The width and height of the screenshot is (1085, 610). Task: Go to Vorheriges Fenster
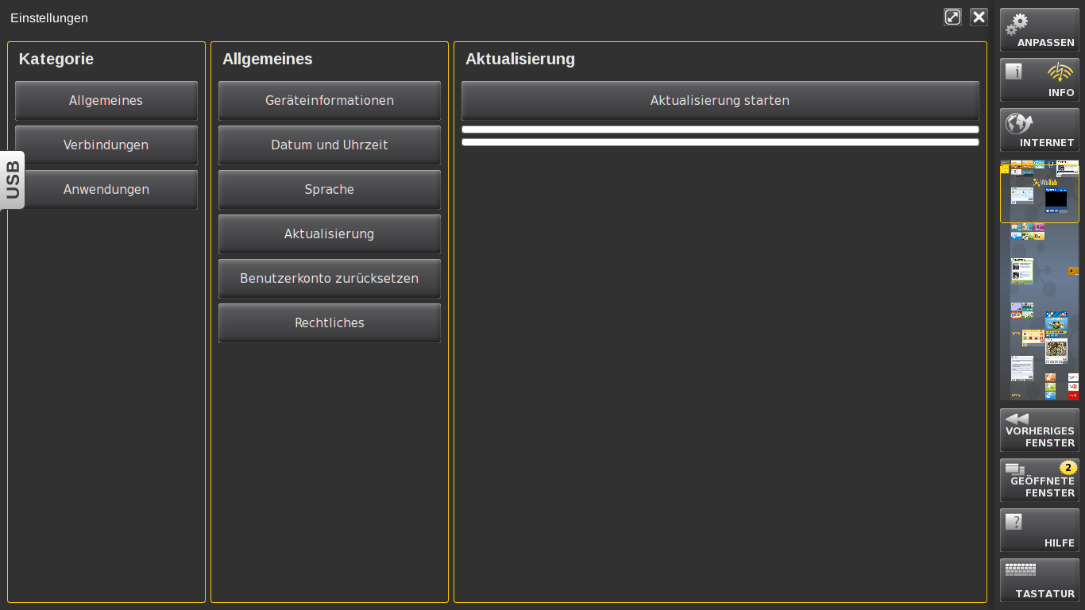click(1039, 430)
